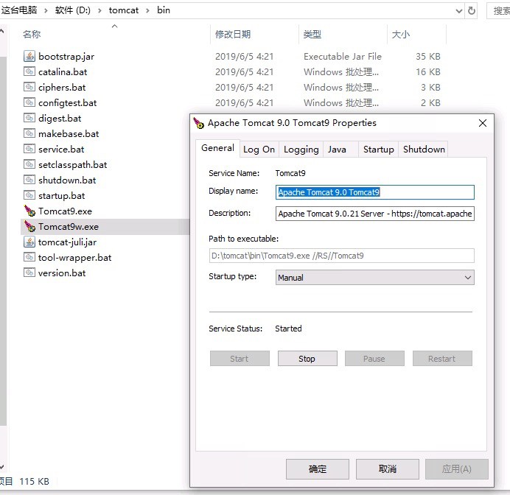Image resolution: width=510 pixels, height=495 pixels.
Task: Expand chevron after 这台电脑 in breadcrumb
Action: click(x=46, y=11)
